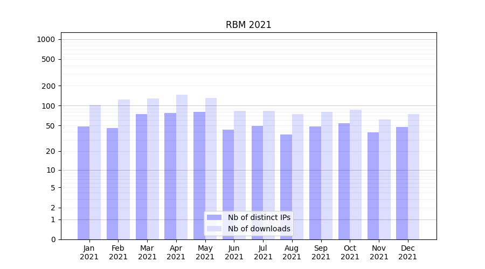Select the May distinct IPs bar
485x269 pixels.
[x=199, y=175]
